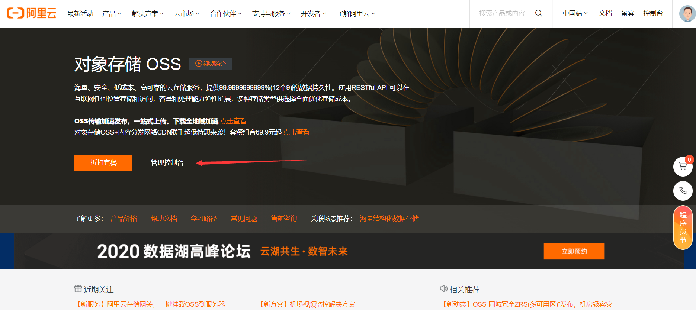Image resolution: width=696 pixels, height=310 pixels.
Task: Expand the 云市场 dropdown menu
Action: (187, 14)
